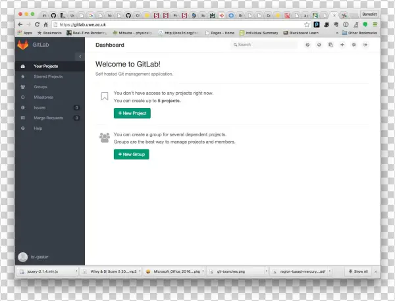Screen dimensions: 395x301
Task: Open profile settings gear icon
Action: 354,45
